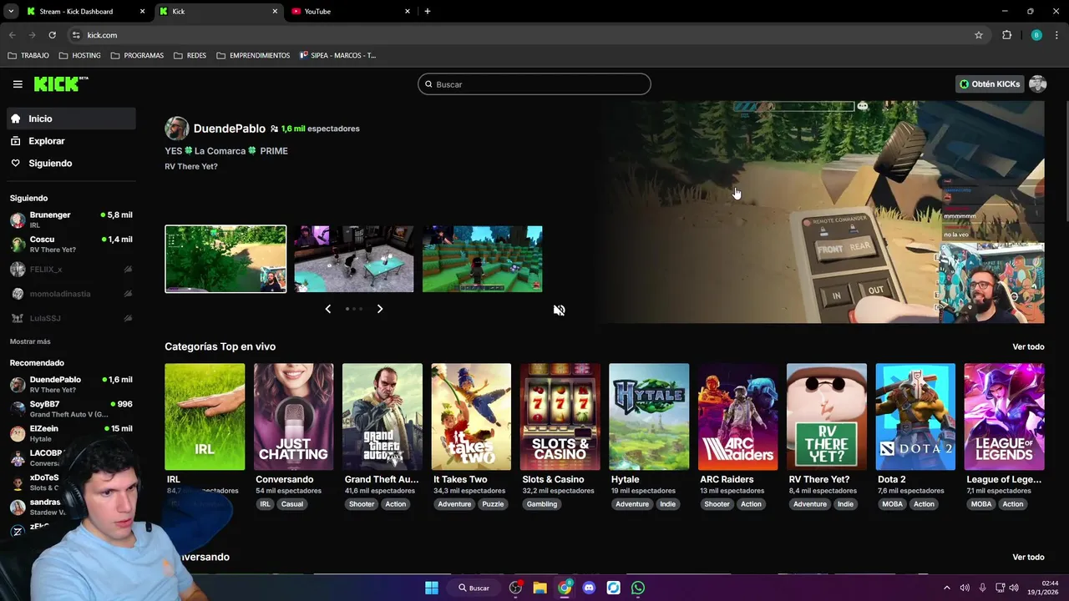Image resolution: width=1069 pixels, height=601 pixels.
Task: Open the Dota 2 category card
Action: coord(915,417)
